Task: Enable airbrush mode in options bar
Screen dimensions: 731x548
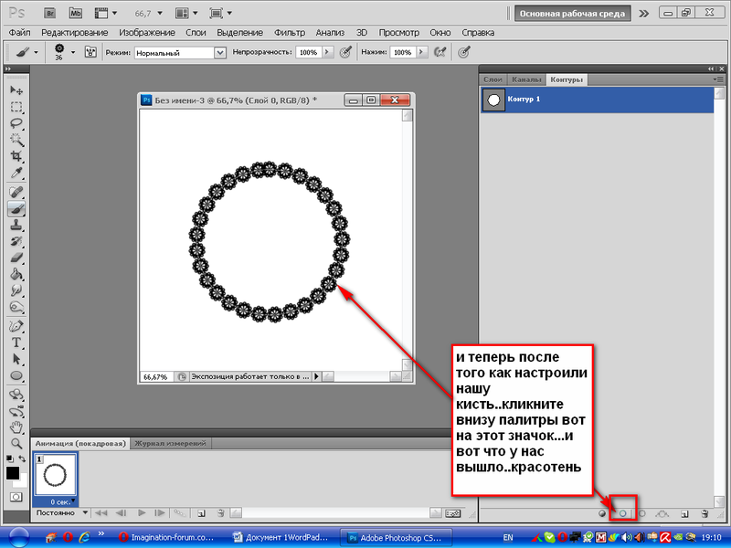Action: pos(440,52)
